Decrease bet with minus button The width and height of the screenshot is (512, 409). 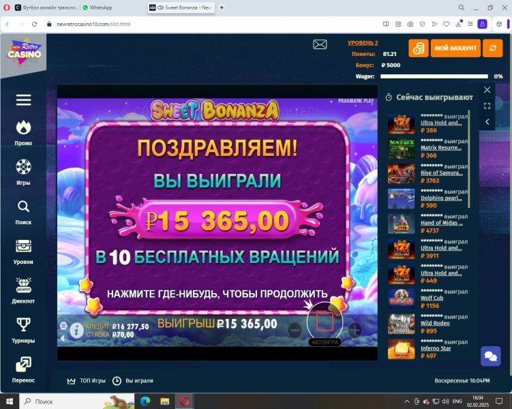point(295,330)
